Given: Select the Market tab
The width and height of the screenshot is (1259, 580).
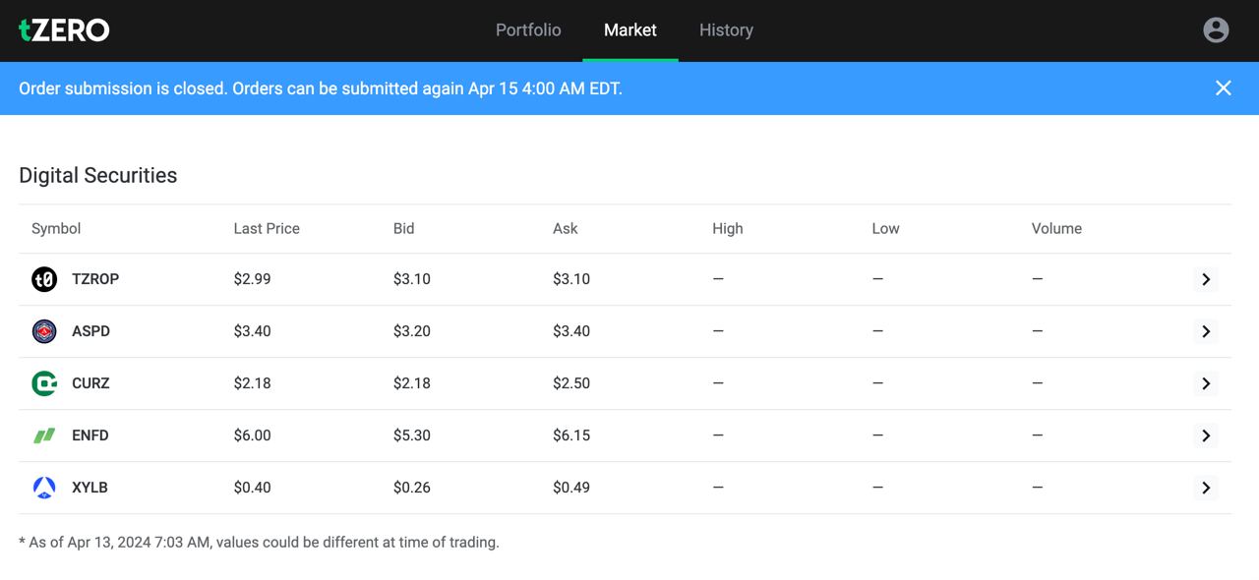Looking at the screenshot, I should coord(630,30).
